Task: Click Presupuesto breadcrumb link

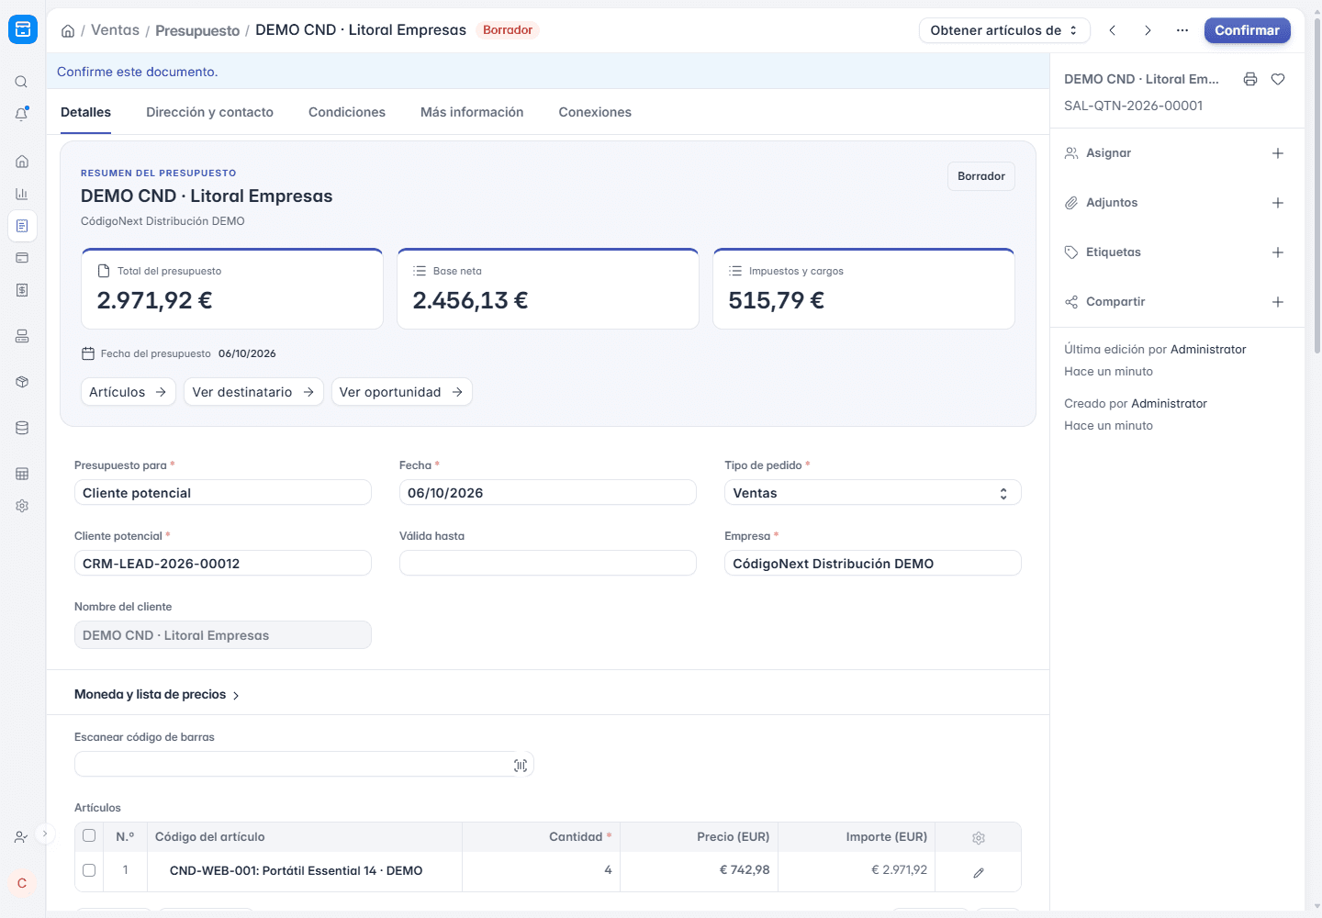Action: [x=197, y=30]
